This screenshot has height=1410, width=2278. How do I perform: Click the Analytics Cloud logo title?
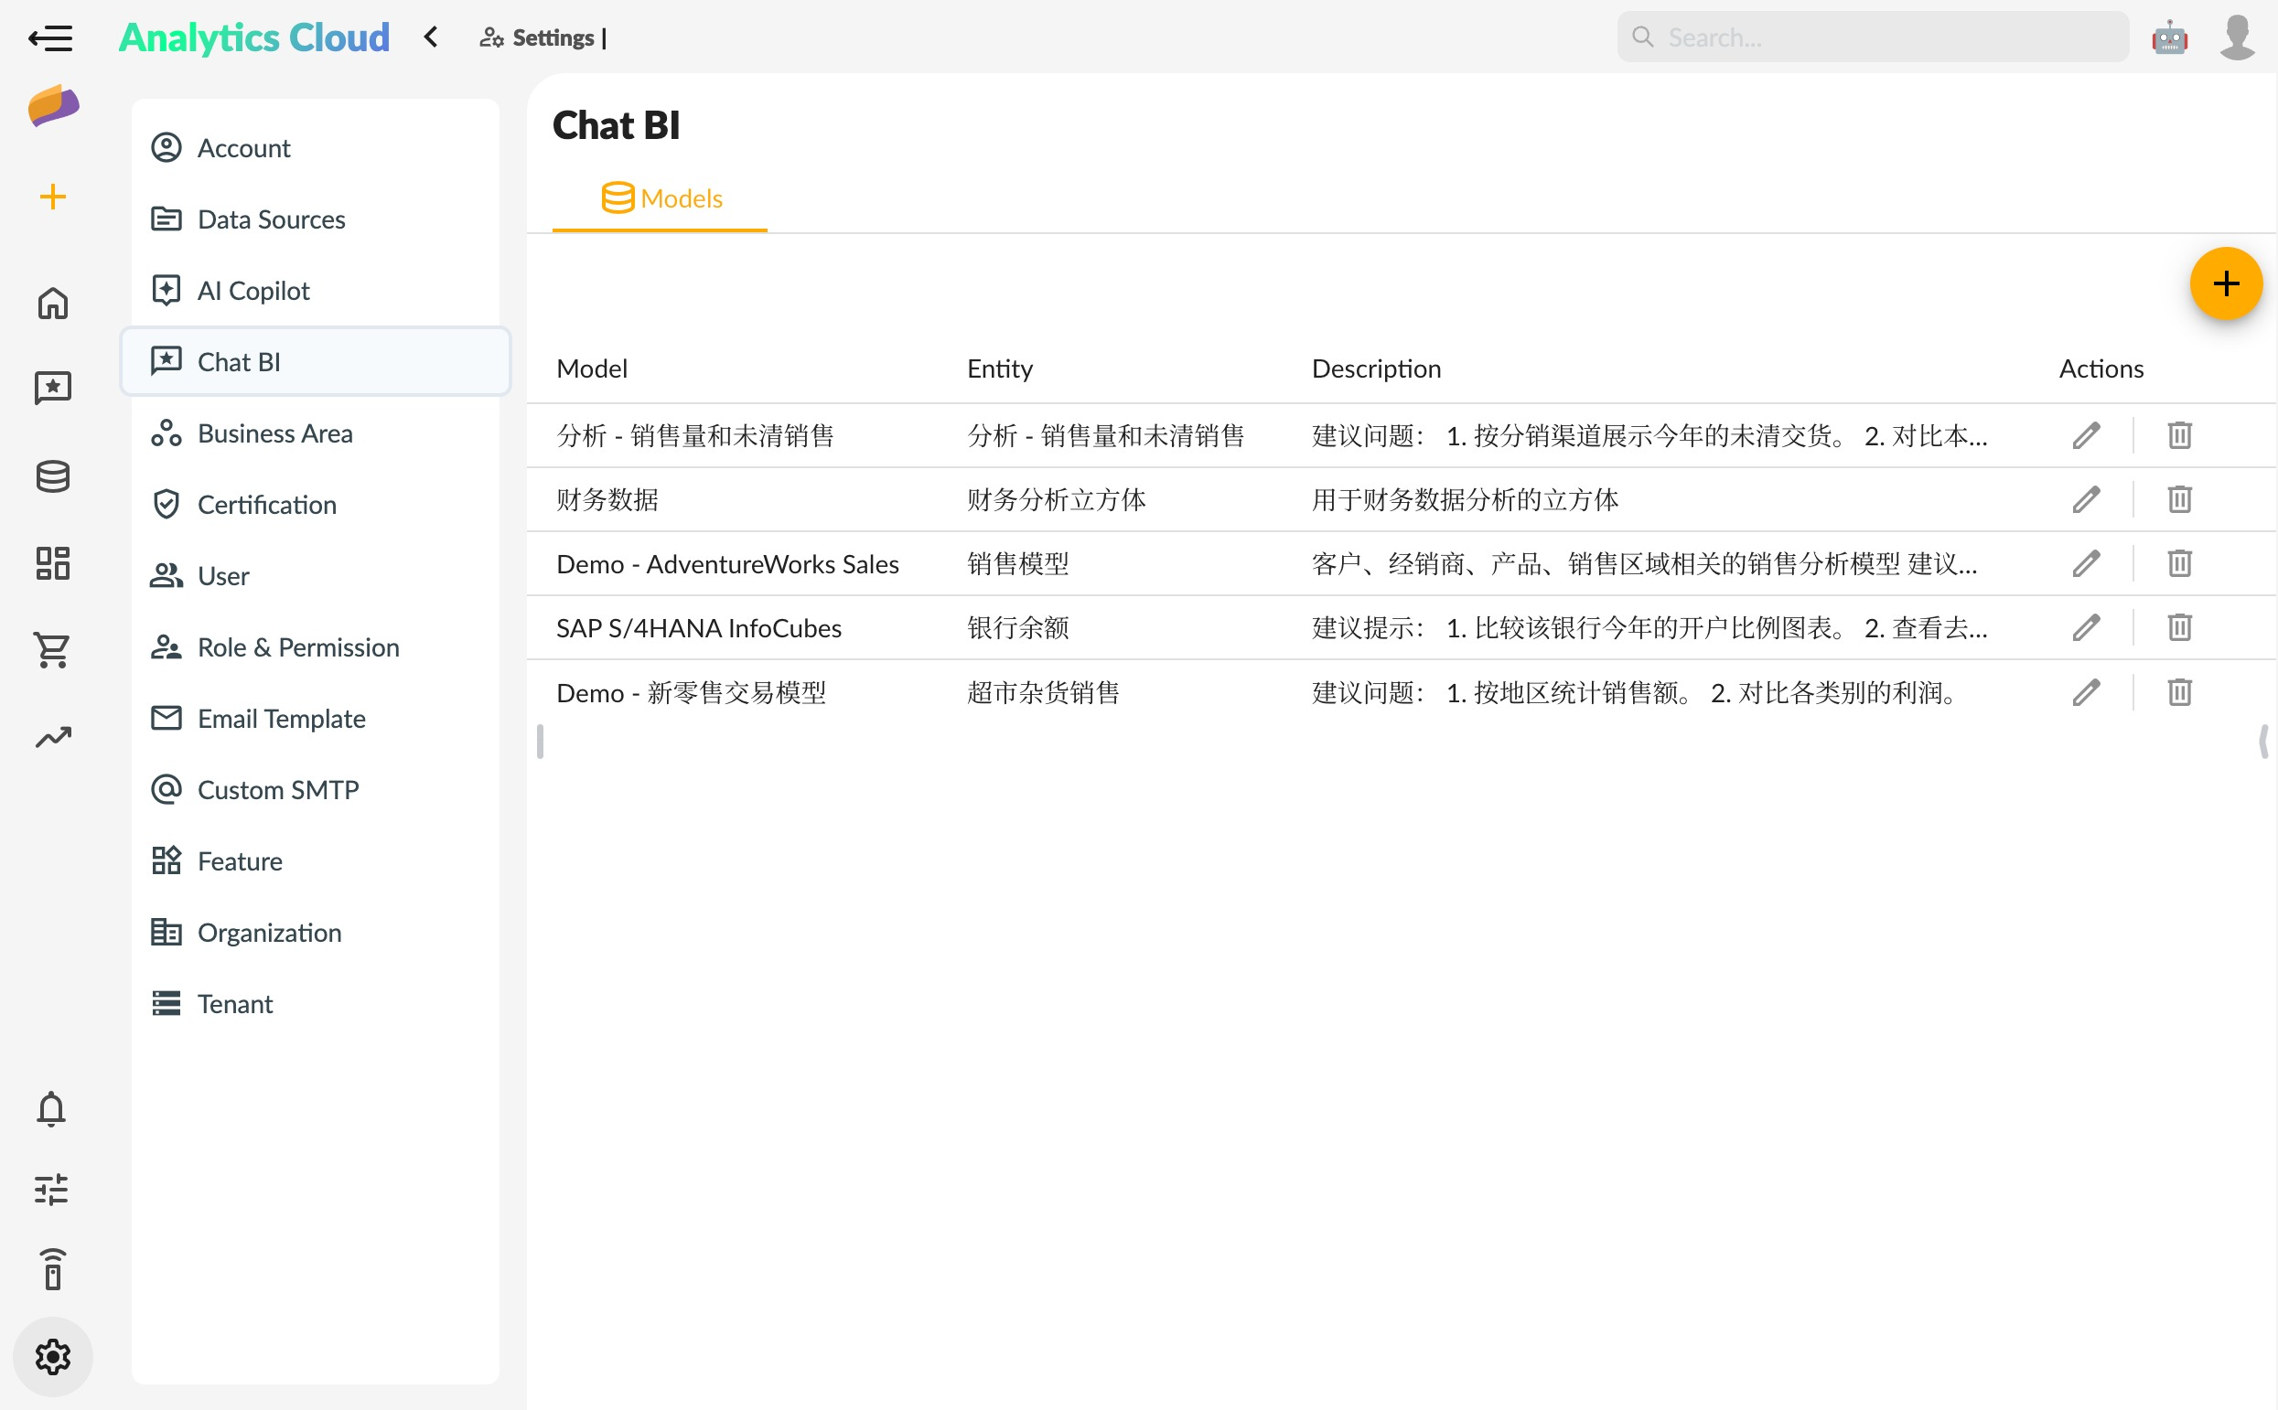click(x=253, y=37)
